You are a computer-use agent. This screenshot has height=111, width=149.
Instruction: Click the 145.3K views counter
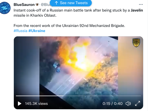[x=36, y=104]
